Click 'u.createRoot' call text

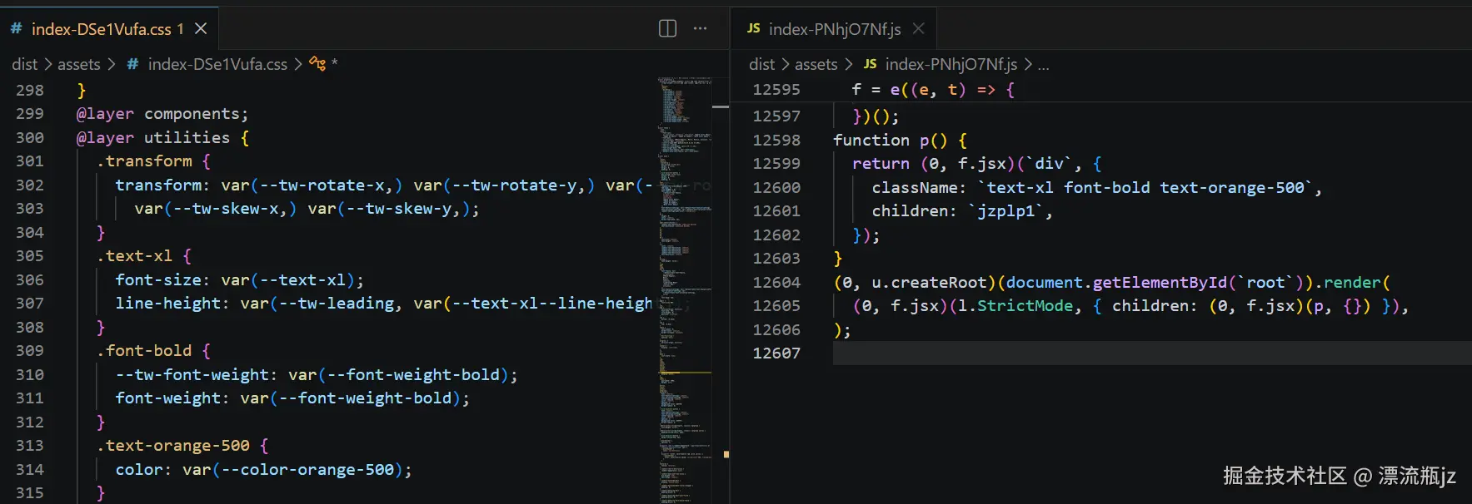tap(930, 283)
